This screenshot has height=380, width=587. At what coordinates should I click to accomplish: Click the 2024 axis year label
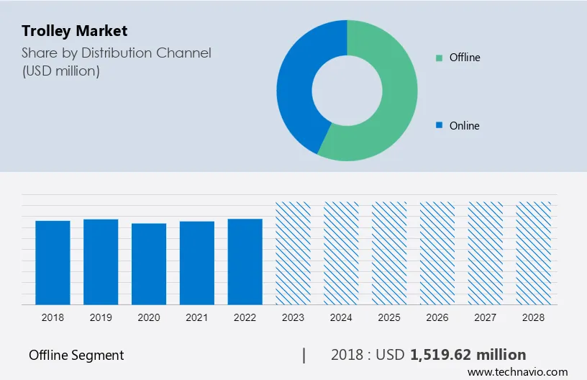click(x=341, y=317)
